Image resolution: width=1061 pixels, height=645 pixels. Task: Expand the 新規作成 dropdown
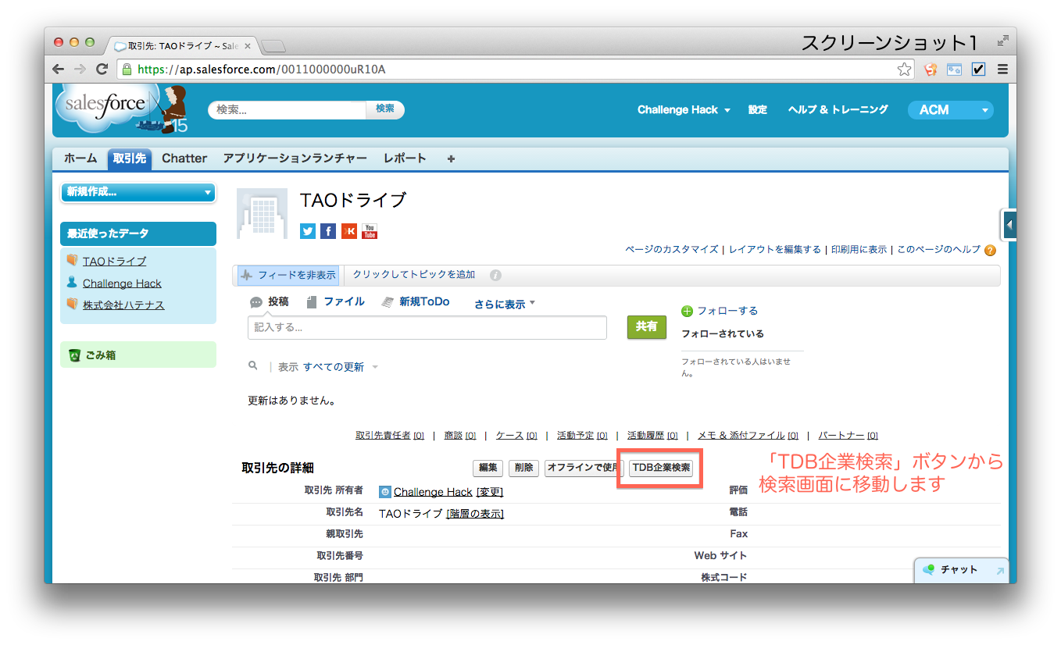(x=138, y=192)
